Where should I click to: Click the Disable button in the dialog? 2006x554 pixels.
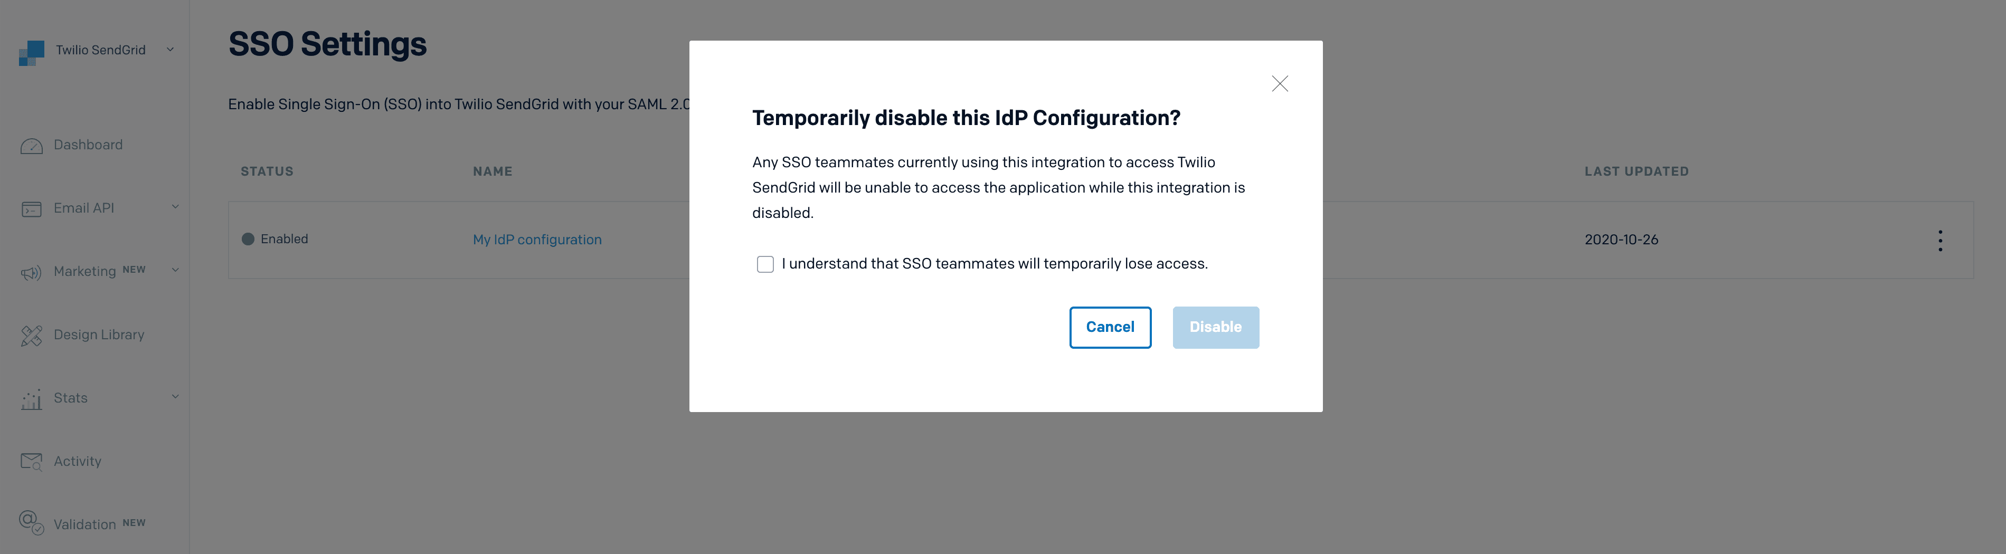tap(1216, 327)
